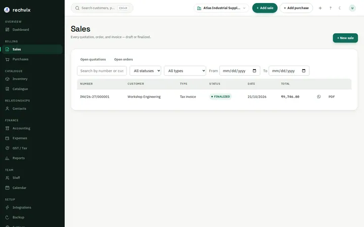Click the global search customers field

102,8
